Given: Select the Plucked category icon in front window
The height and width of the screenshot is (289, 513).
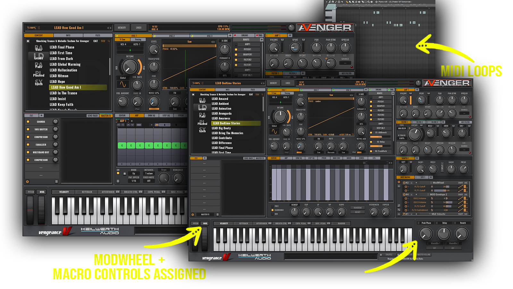Looking at the screenshot, I should pyautogui.click(x=202, y=122).
